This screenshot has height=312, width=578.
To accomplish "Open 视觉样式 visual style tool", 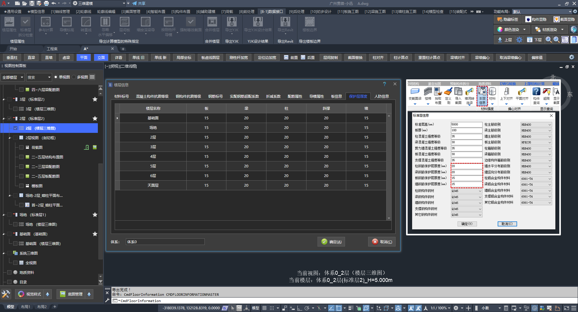I will click(30, 294).
